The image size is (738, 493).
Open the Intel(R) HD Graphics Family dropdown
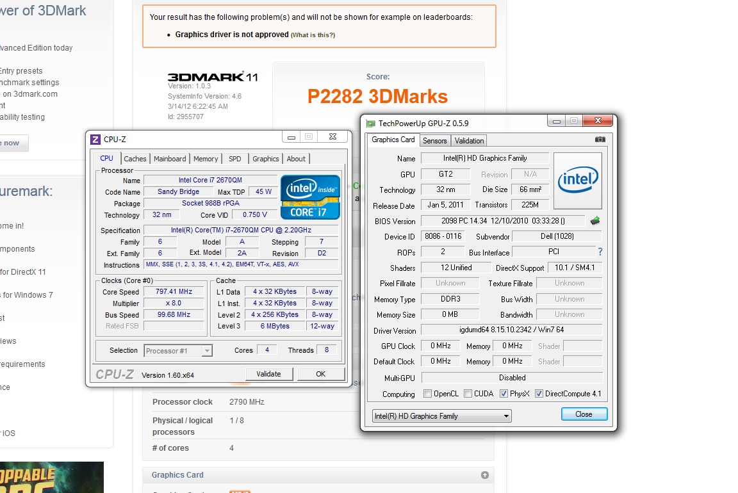(x=441, y=416)
